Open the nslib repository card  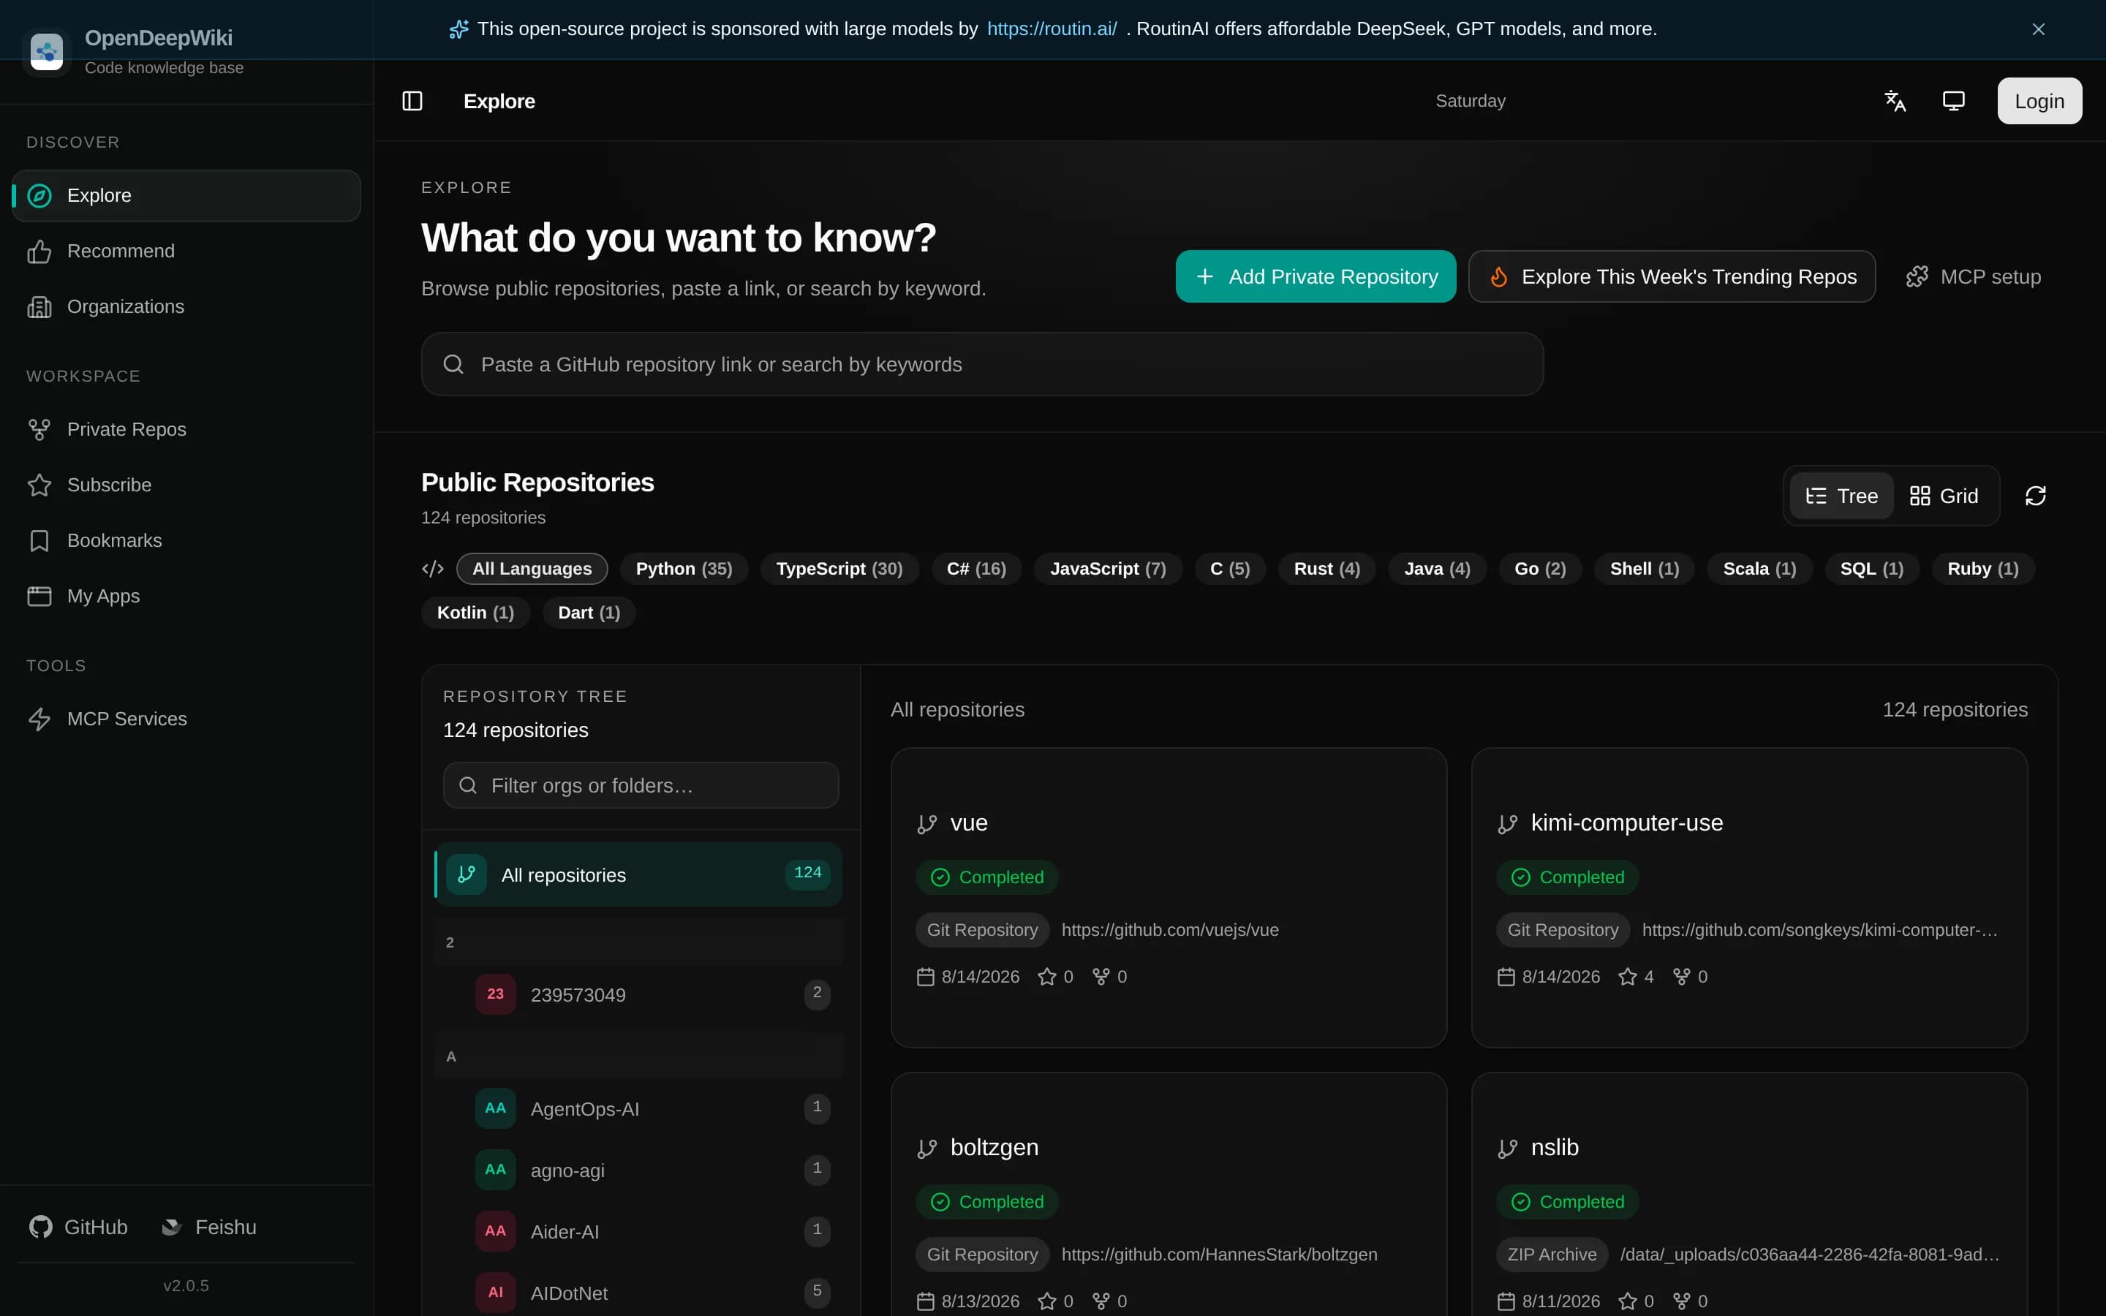tap(1749, 1194)
